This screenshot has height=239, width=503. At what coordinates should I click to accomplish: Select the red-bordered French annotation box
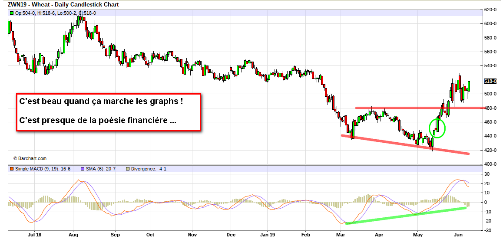109,111
